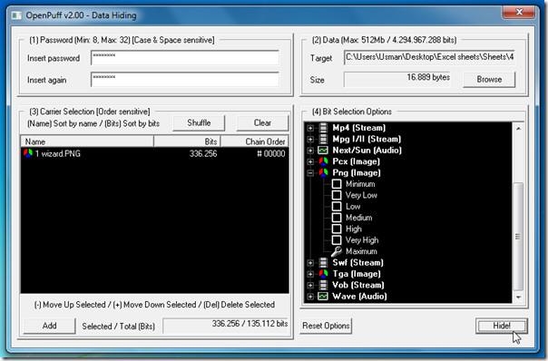Browse for the target data file
The height and width of the screenshot is (361, 548).
489,79
